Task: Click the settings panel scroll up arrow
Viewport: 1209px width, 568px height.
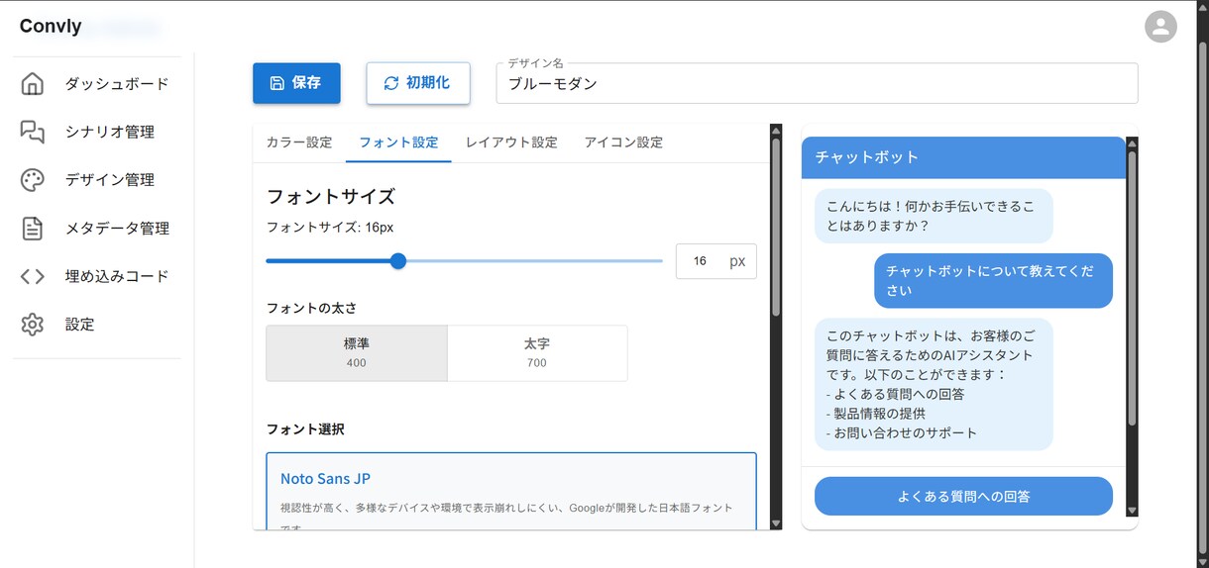Action: click(776, 130)
